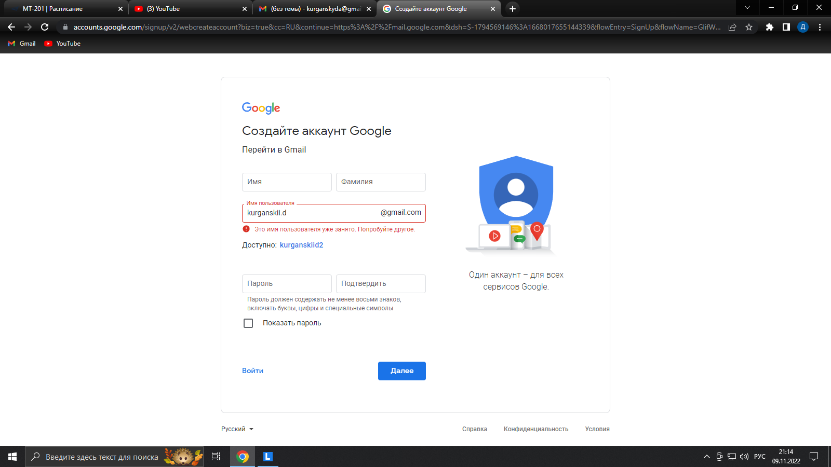Toggle the browser side panel icon

coord(786,27)
